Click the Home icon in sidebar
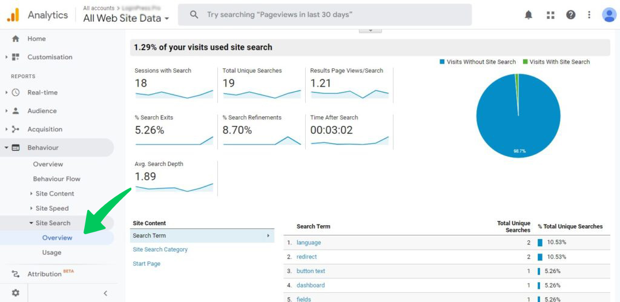 [16, 39]
